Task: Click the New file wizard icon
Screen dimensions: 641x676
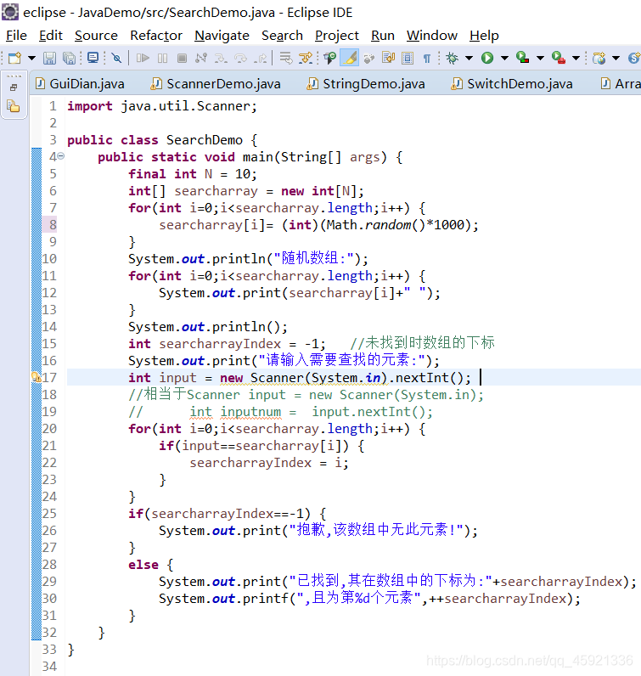Action: pyautogui.click(x=14, y=58)
